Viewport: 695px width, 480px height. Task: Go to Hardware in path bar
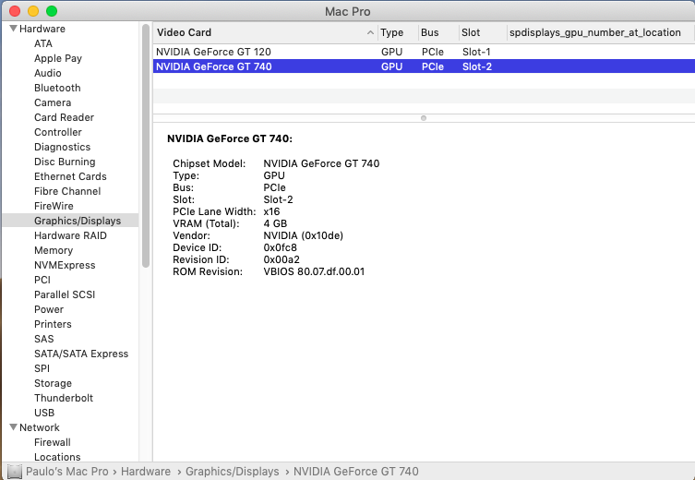tap(146, 472)
